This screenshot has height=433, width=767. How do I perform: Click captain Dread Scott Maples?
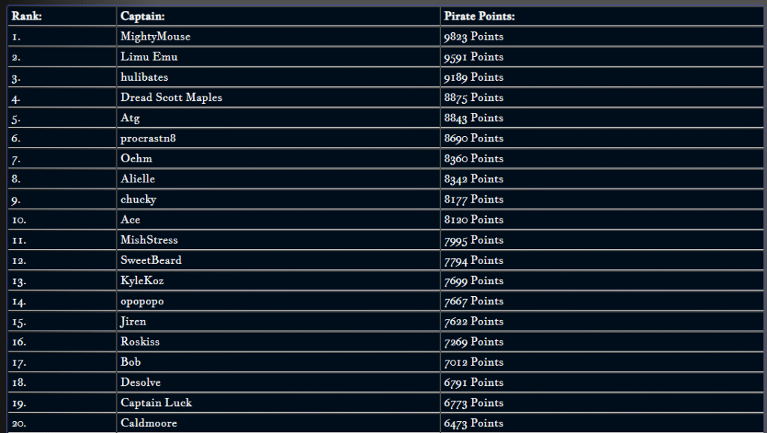[171, 97]
